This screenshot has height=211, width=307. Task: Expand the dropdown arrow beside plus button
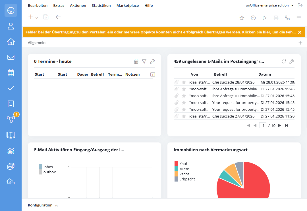[x=37, y=18]
